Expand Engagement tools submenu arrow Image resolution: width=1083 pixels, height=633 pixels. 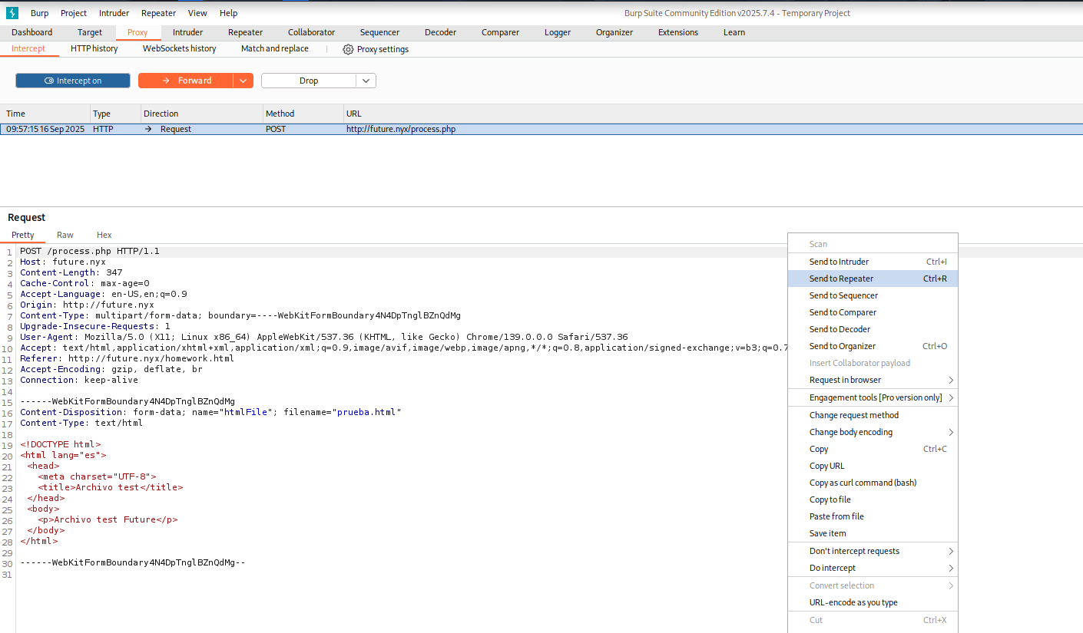click(950, 397)
